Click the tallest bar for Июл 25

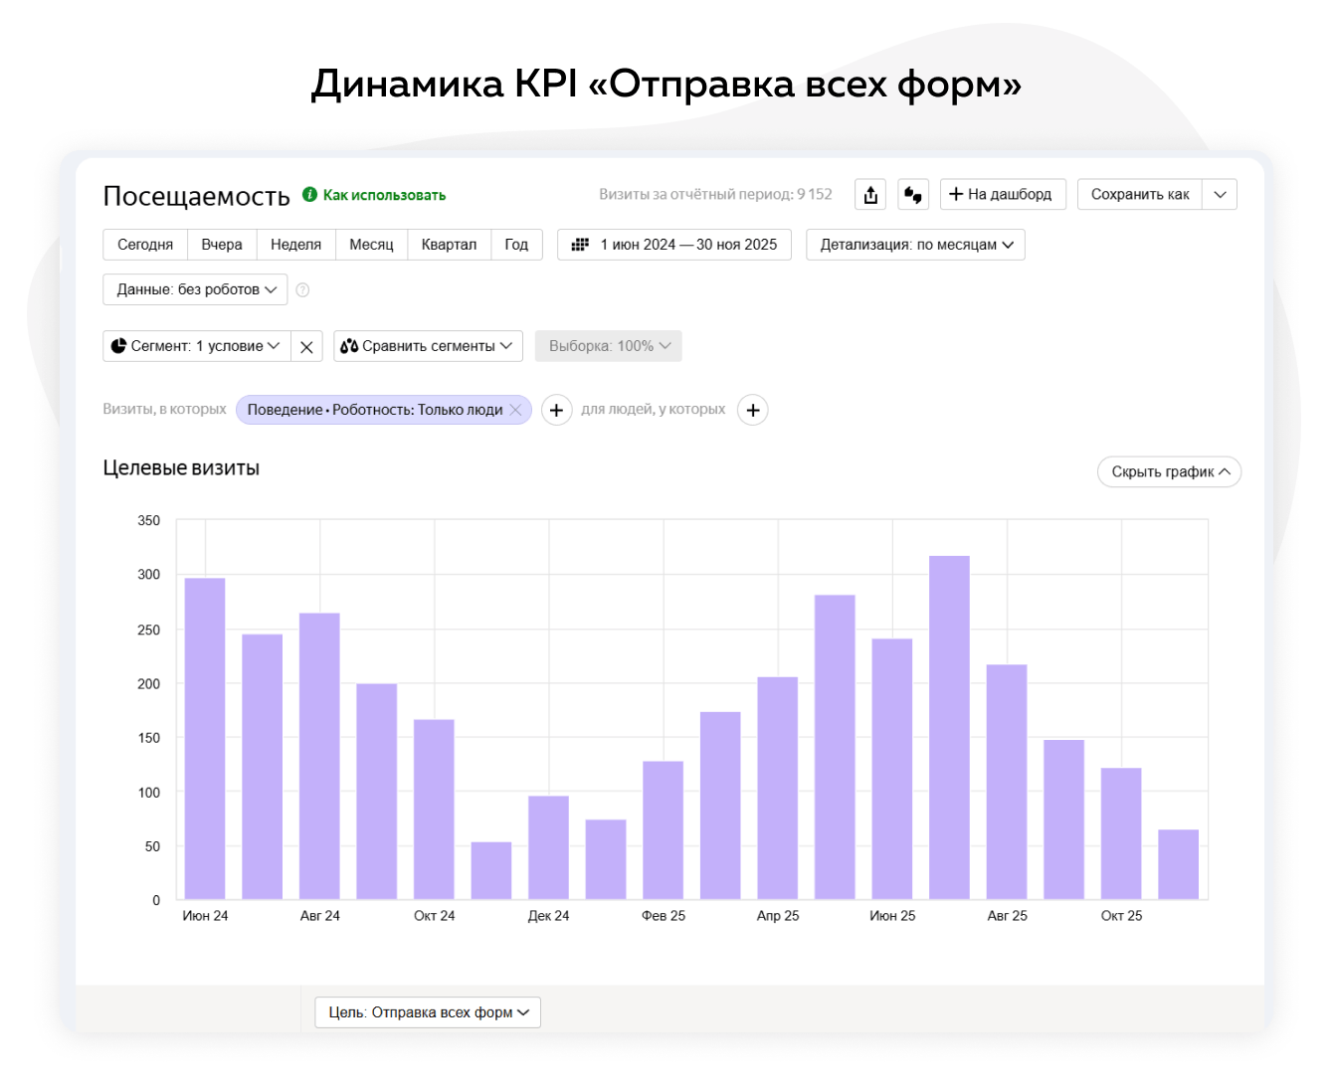[x=949, y=726]
